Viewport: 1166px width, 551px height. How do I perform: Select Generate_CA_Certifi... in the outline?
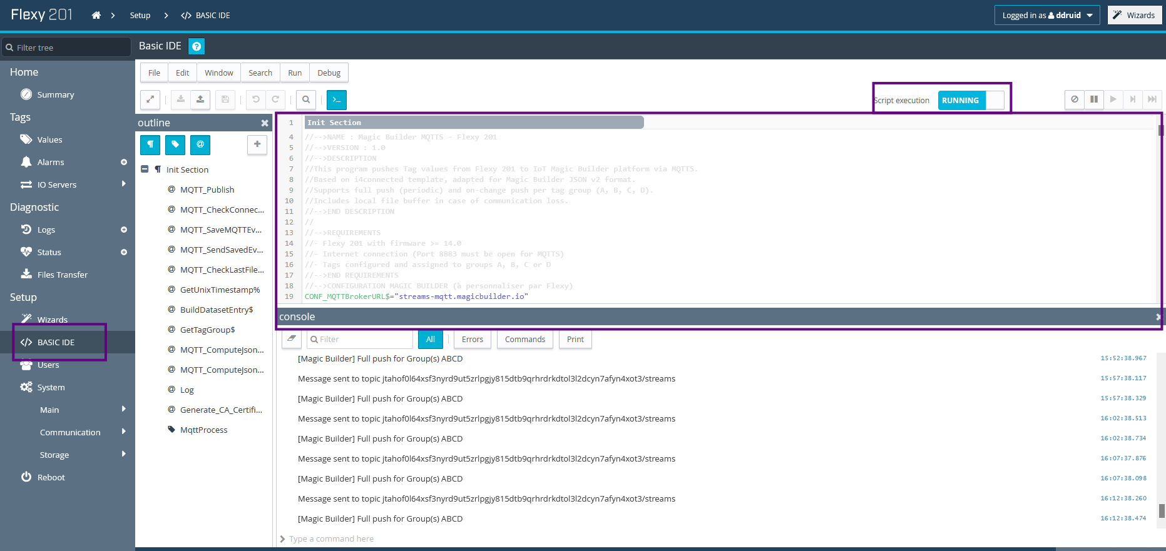(221, 410)
